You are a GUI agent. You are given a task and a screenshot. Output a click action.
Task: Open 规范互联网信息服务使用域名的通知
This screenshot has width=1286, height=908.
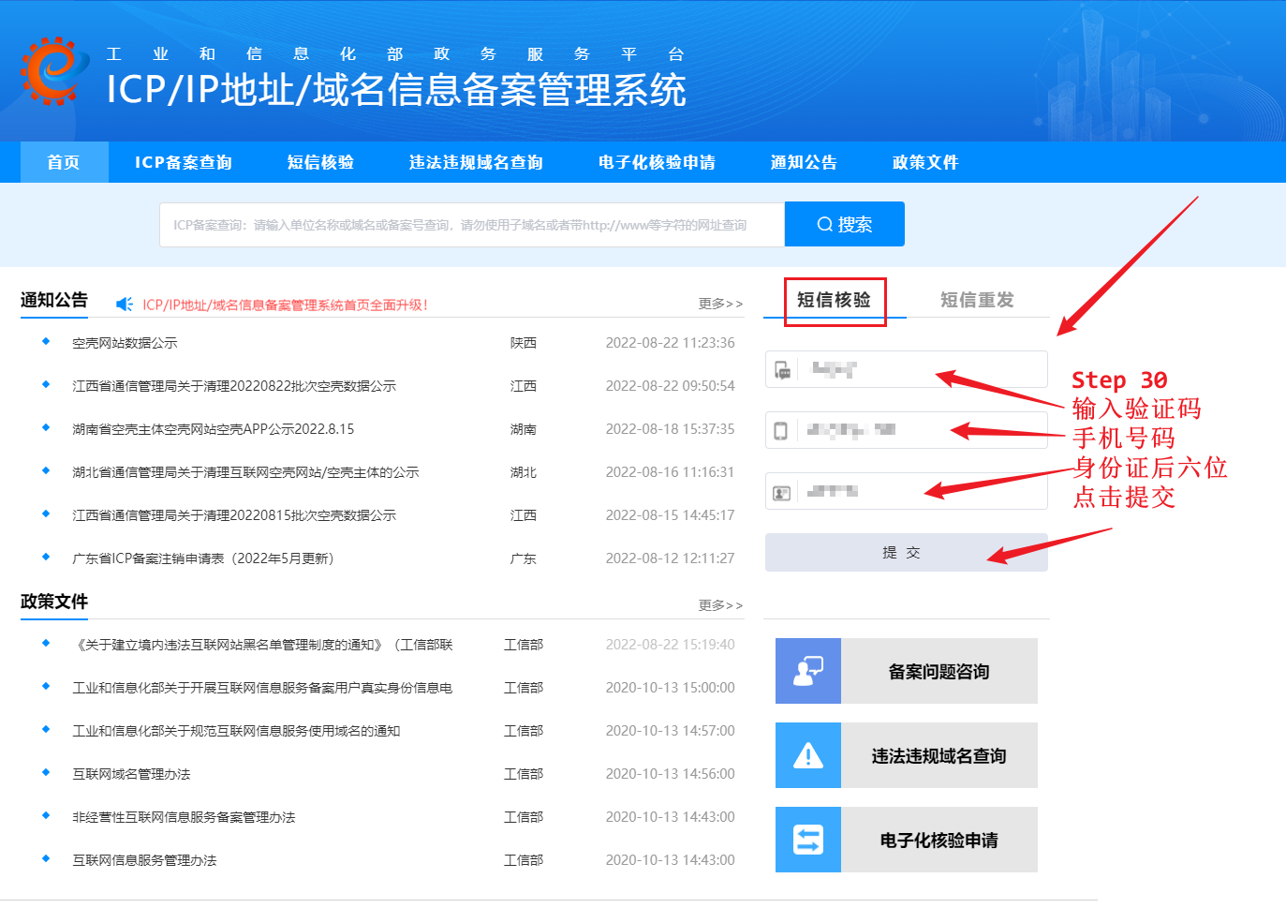(236, 731)
